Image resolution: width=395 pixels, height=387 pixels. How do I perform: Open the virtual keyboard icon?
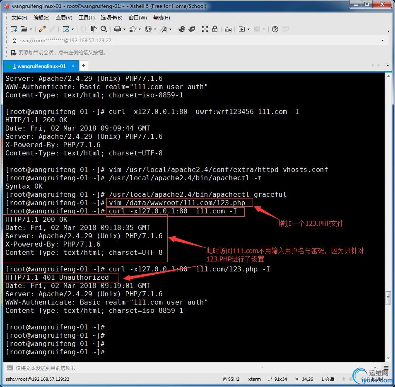pos(228,29)
